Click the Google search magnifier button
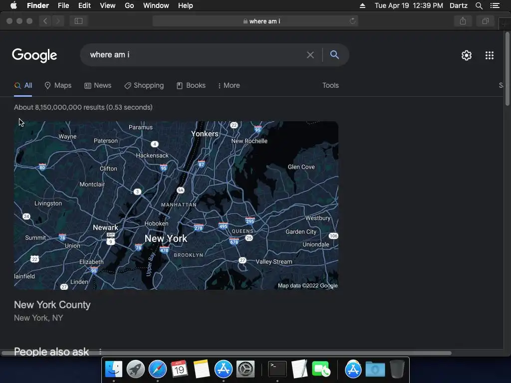 (334, 55)
